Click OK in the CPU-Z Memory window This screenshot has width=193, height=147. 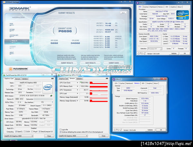[161, 130]
